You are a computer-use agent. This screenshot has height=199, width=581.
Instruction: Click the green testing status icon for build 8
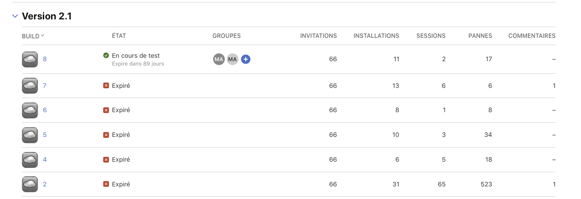tap(106, 56)
